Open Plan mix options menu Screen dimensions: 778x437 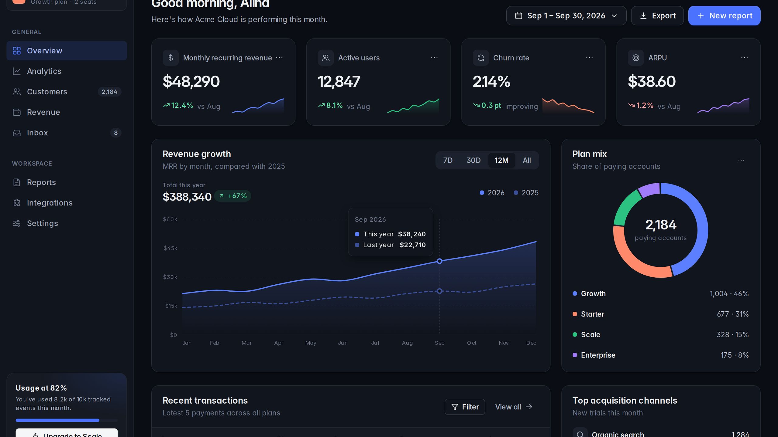[741, 160]
